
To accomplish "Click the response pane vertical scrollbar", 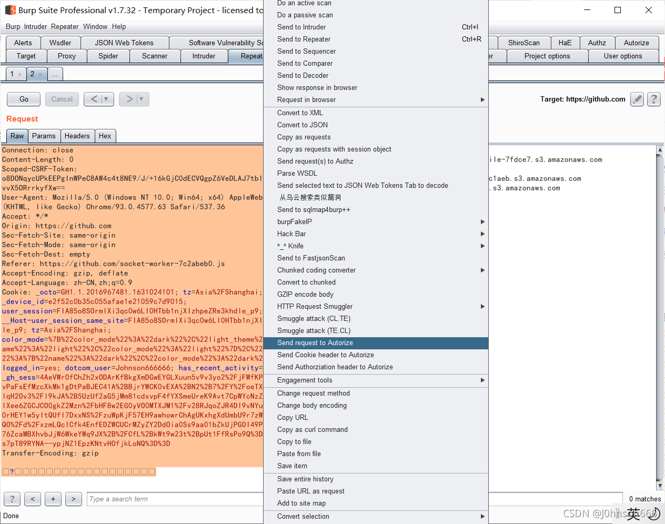I will (660, 318).
